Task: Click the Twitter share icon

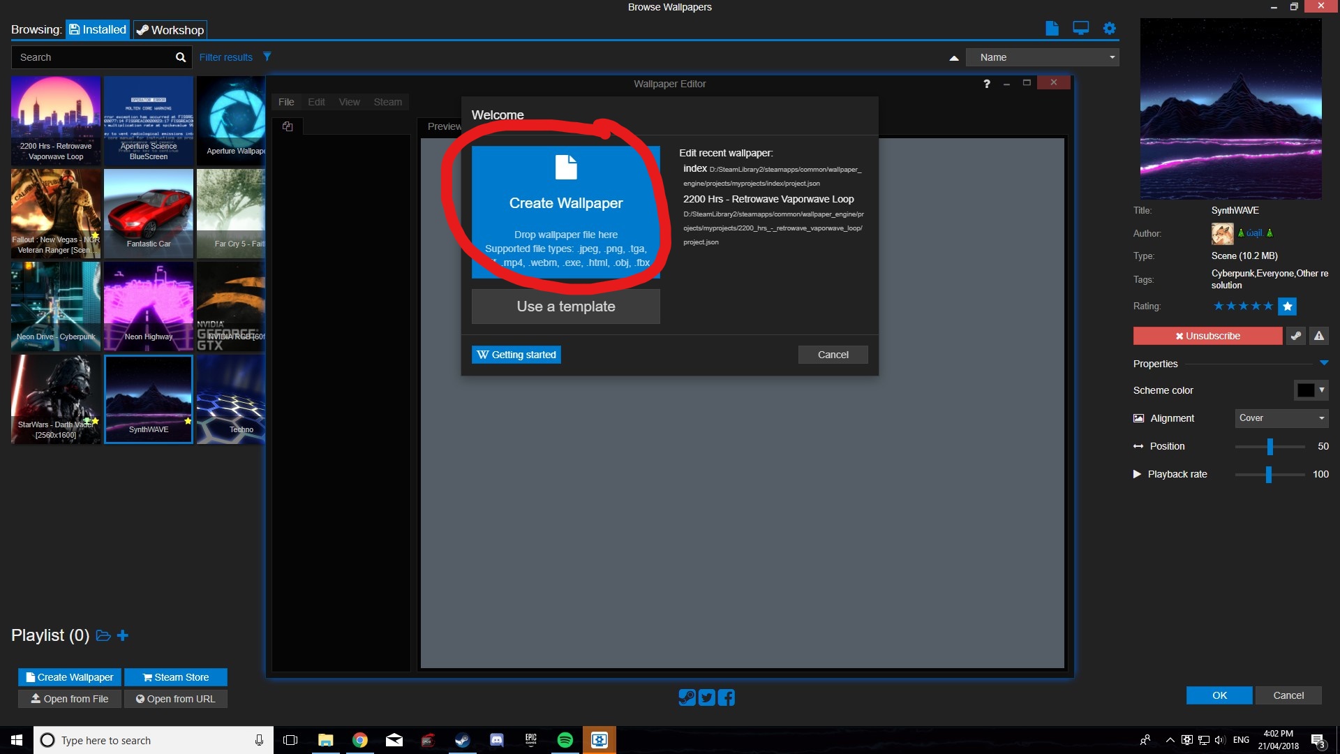Action: (x=706, y=697)
